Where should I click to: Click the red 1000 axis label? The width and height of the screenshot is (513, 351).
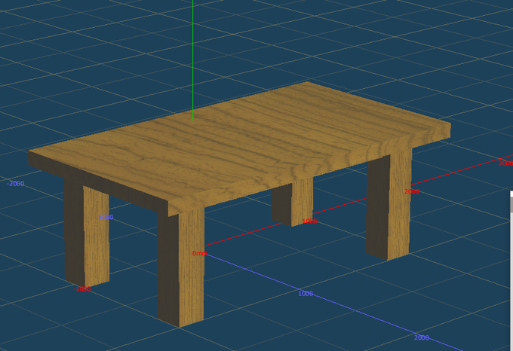tap(309, 221)
